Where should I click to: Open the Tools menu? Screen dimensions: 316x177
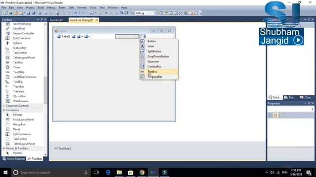click(x=93, y=7)
